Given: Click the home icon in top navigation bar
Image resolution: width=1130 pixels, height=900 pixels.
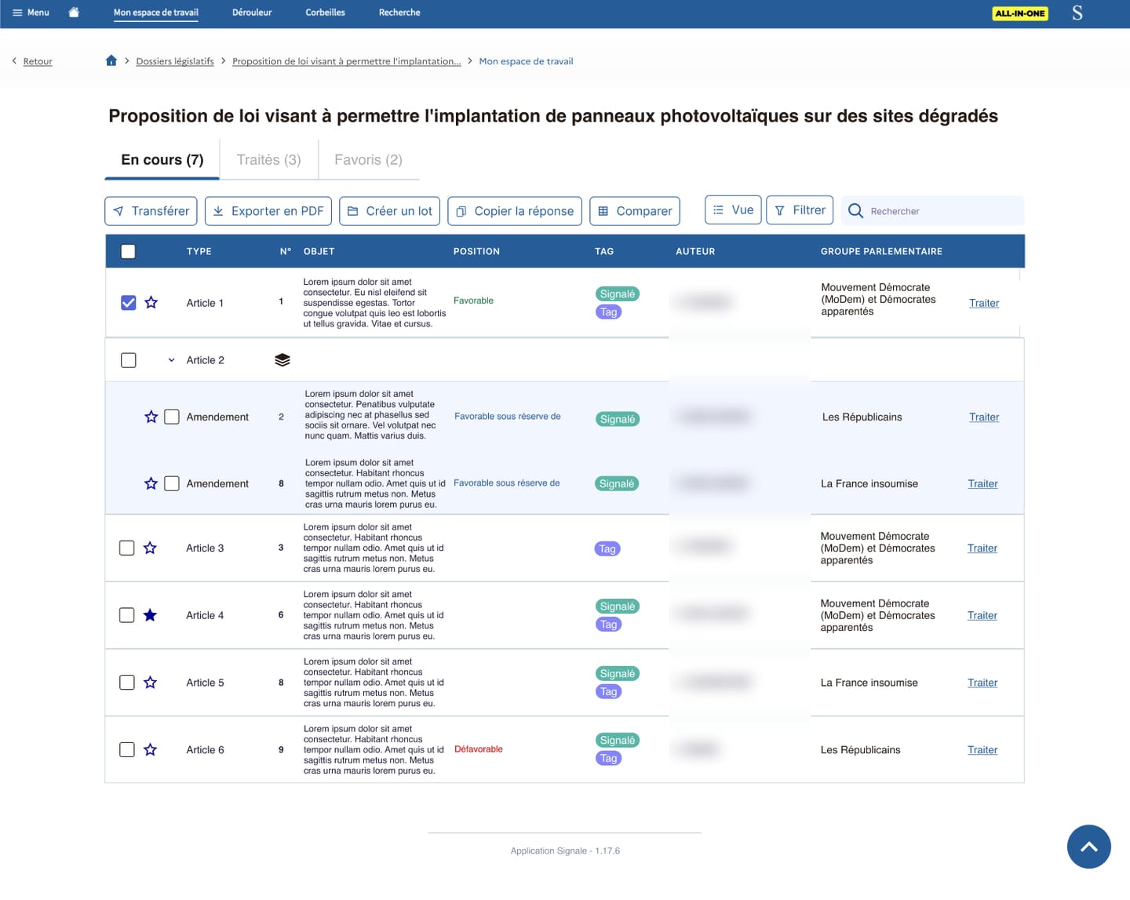Looking at the screenshot, I should coord(74,12).
